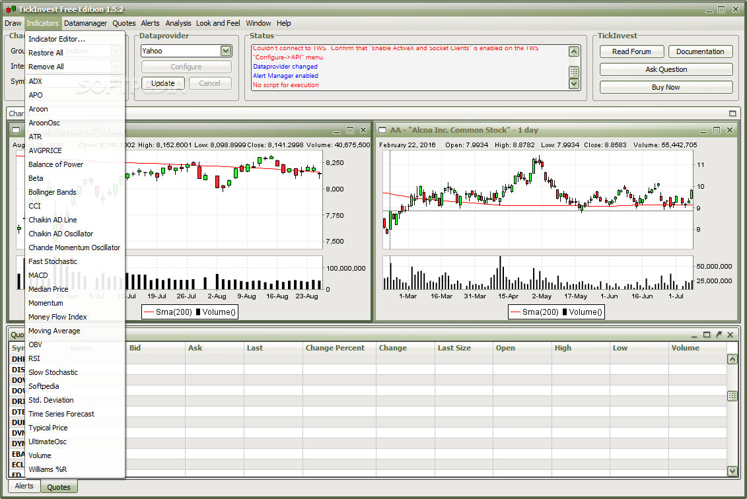
Task: Add the Beta indicator
Action: pos(75,178)
